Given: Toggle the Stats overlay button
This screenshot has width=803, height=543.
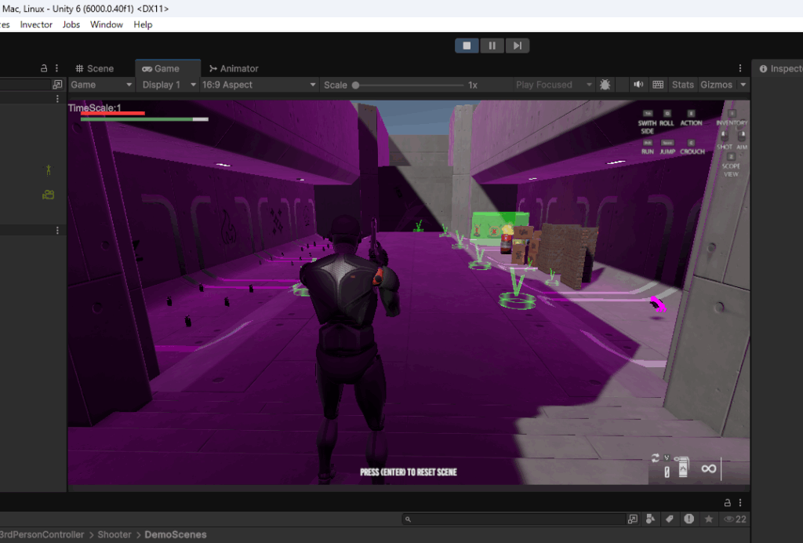Looking at the screenshot, I should (x=683, y=85).
